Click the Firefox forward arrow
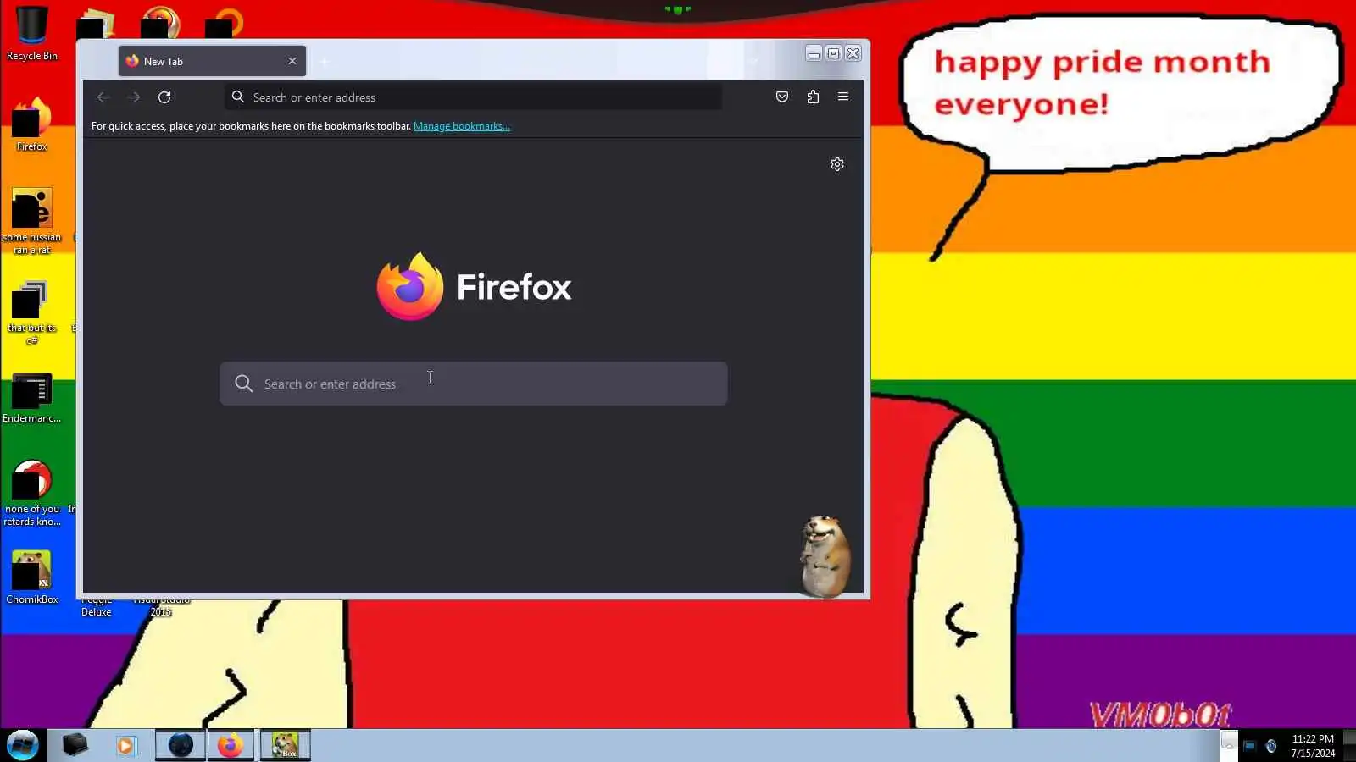 [x=134, y=97]
